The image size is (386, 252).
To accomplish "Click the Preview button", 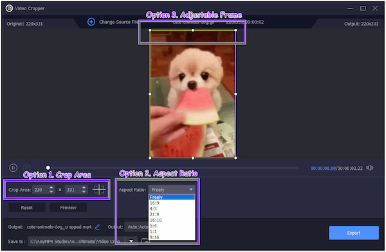I will point(68,208).
